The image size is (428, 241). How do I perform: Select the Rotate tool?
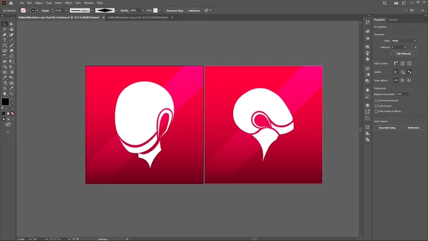(x=4, y=56)
